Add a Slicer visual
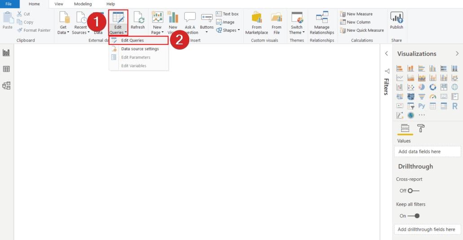Screen dimensions: 463x240 pos(411,106)
